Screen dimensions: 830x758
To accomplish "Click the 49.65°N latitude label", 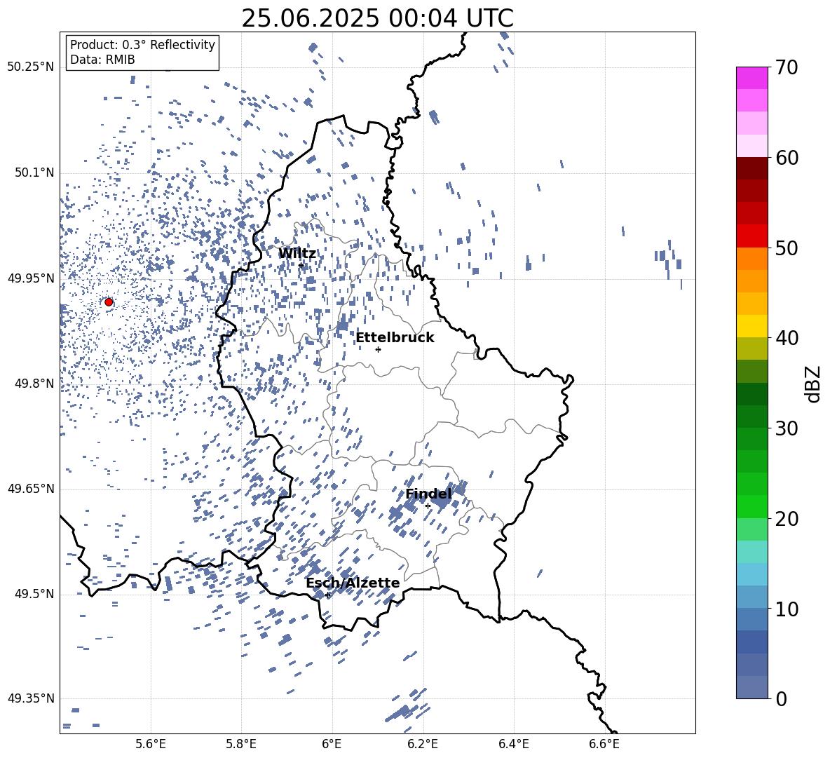I will [31, 489].
